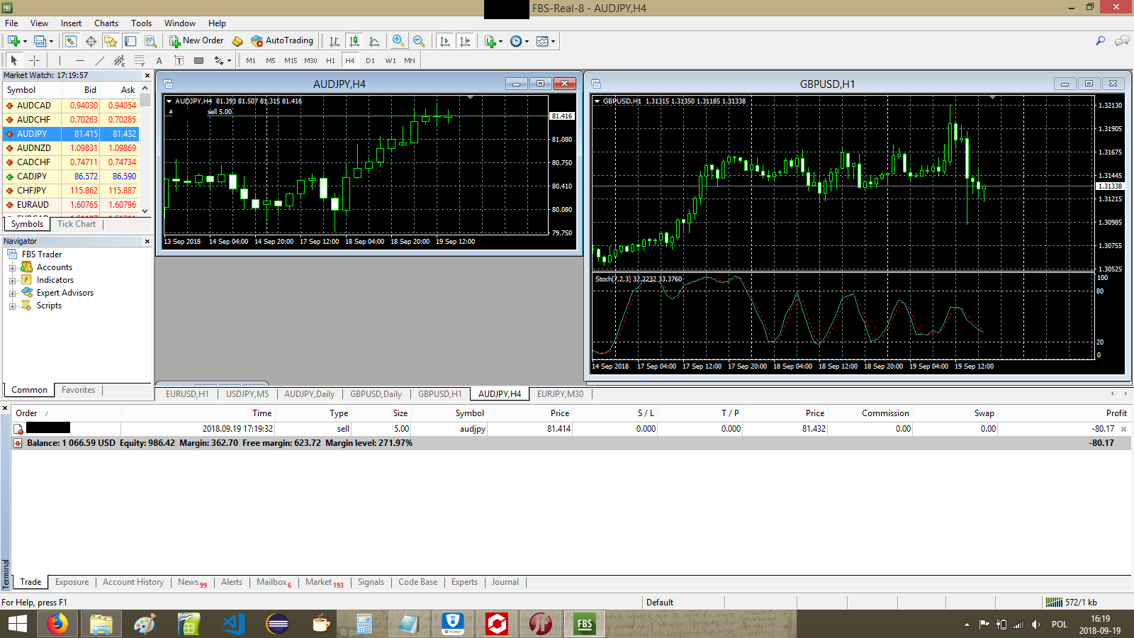Expand the Scripts tree node

12,306
